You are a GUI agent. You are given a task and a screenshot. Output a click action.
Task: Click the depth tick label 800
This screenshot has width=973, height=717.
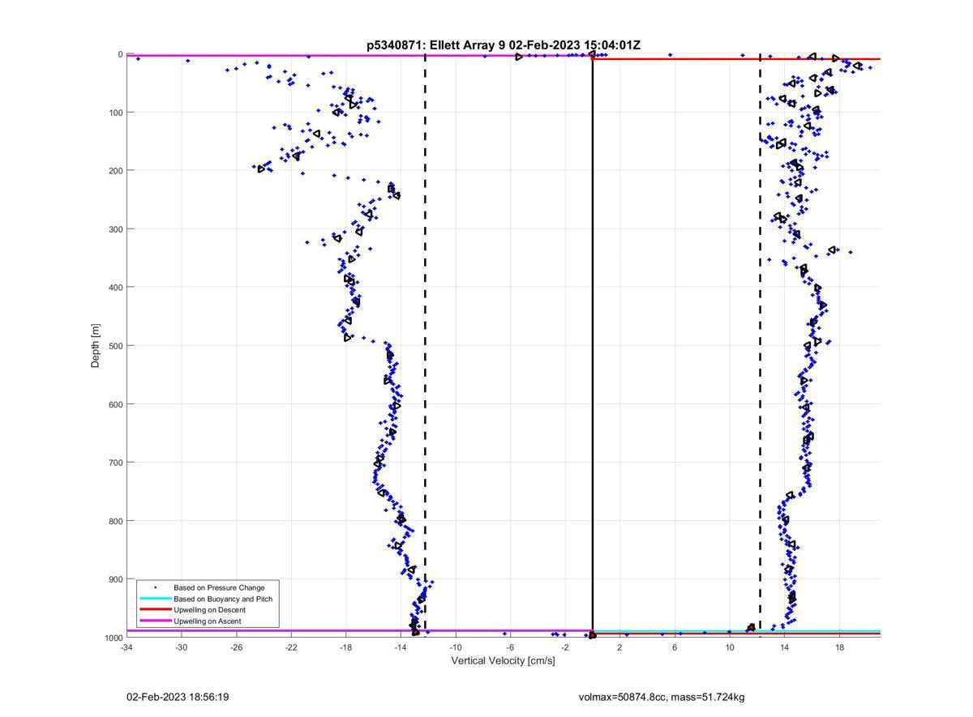115,521
